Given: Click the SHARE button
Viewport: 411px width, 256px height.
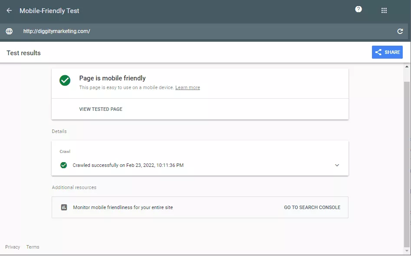Looking at the screenshot, I should tap(387, 52).
